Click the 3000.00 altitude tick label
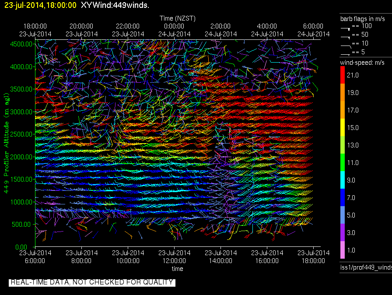The image size is (392, 295). [x=21, y=112]
